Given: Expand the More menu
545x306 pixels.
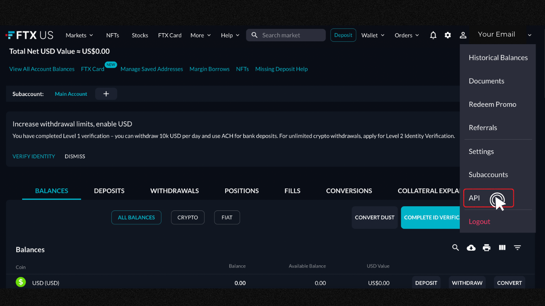Looking at the screenshot, I should point(201,35).
